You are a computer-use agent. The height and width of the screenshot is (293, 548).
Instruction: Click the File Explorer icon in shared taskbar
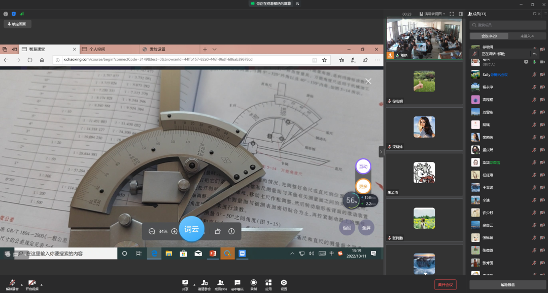click(x=169, y=254)
